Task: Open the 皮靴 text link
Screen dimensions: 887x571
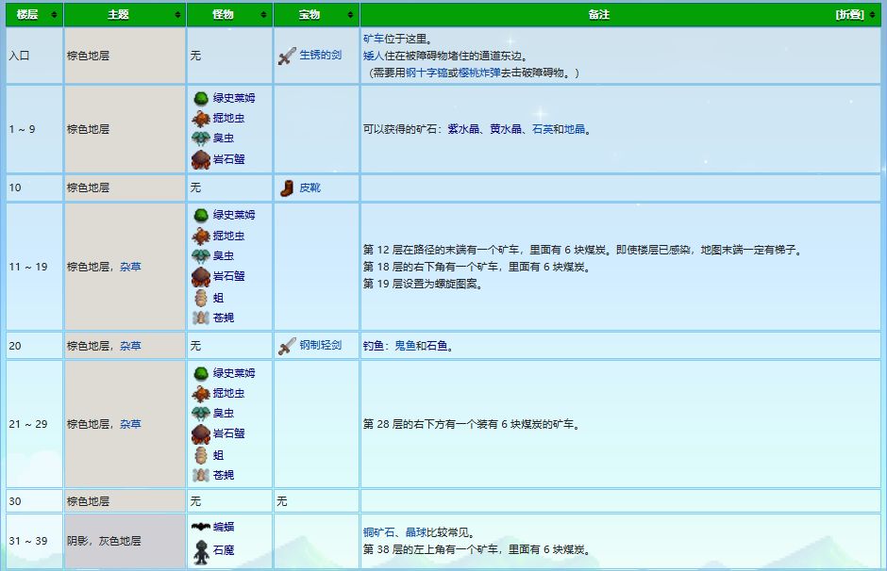Action: point(310,188)
